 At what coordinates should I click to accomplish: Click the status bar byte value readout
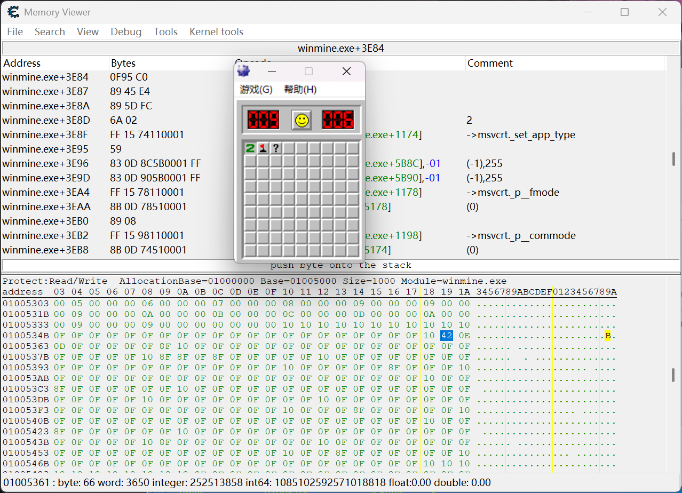(x=247, y=483)
